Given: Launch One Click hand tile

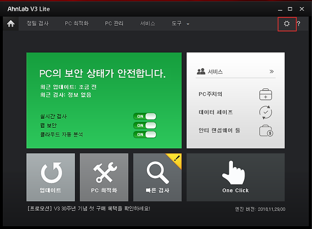Looking at the screenshot, I should (235, 177).
